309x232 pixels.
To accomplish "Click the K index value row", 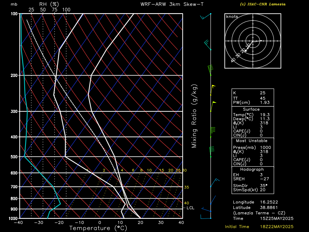I will 253,93.
